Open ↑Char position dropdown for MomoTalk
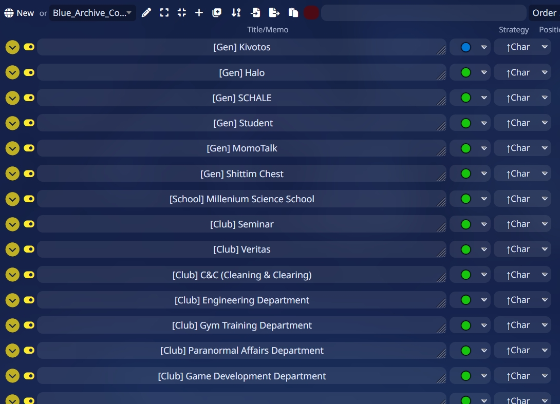Screen dimensions: 560x404 522,148
